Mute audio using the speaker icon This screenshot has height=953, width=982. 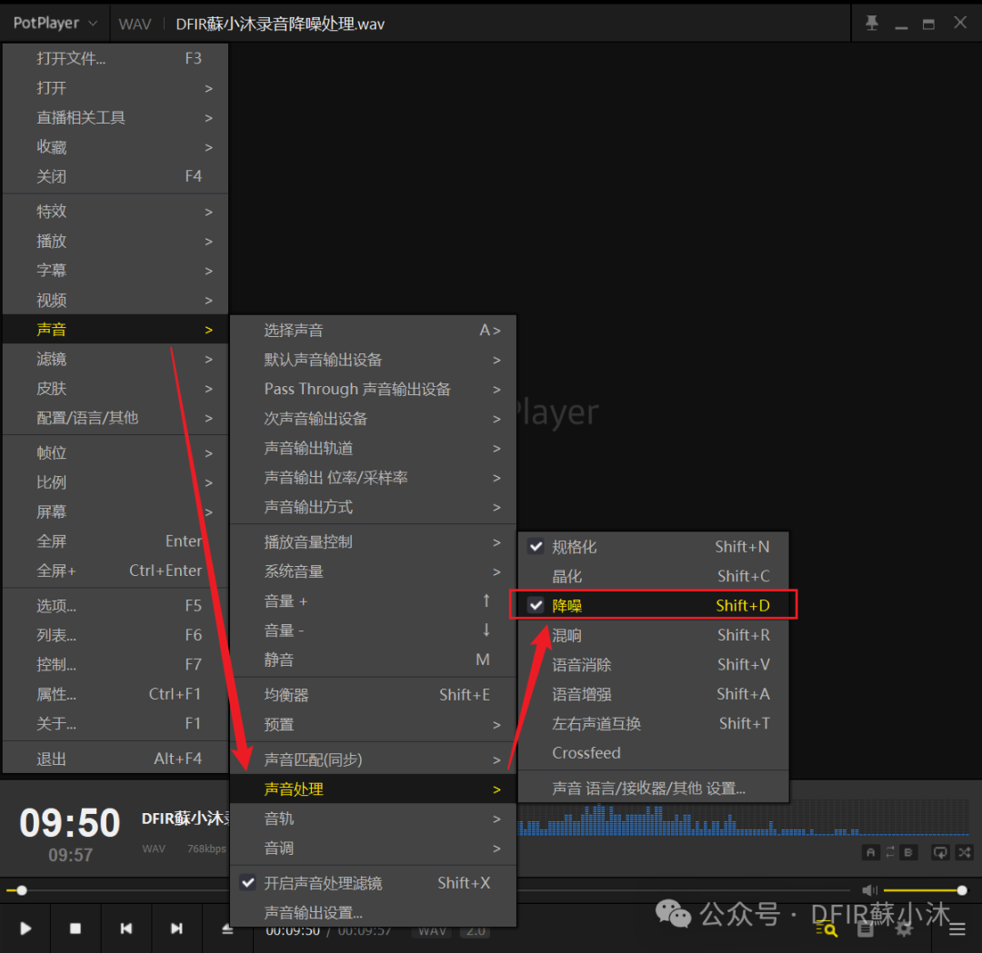pos(869,890)
